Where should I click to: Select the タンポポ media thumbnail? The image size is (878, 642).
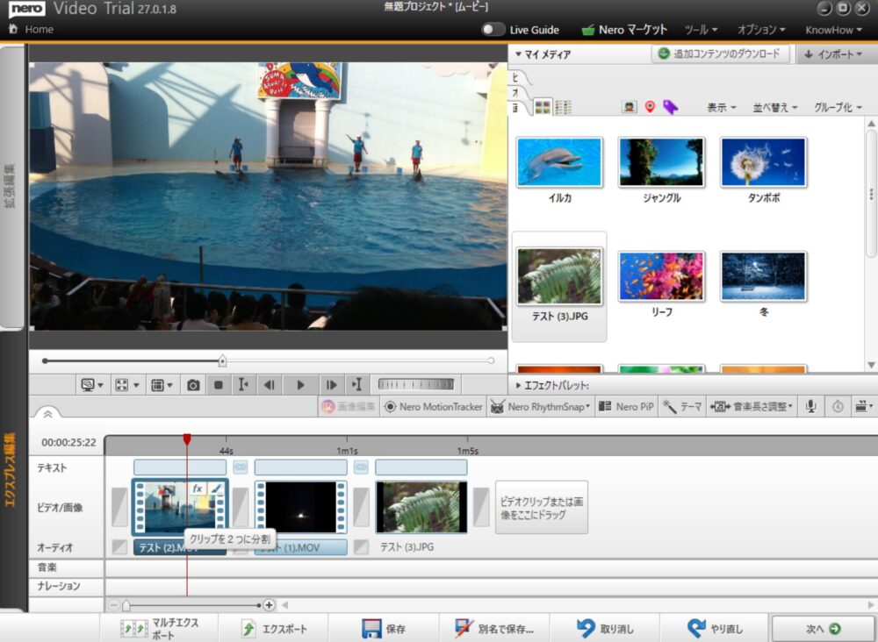(764, 162)
